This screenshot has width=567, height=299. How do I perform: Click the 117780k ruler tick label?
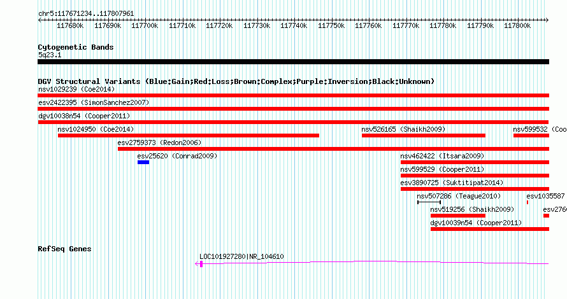point(443,25)
